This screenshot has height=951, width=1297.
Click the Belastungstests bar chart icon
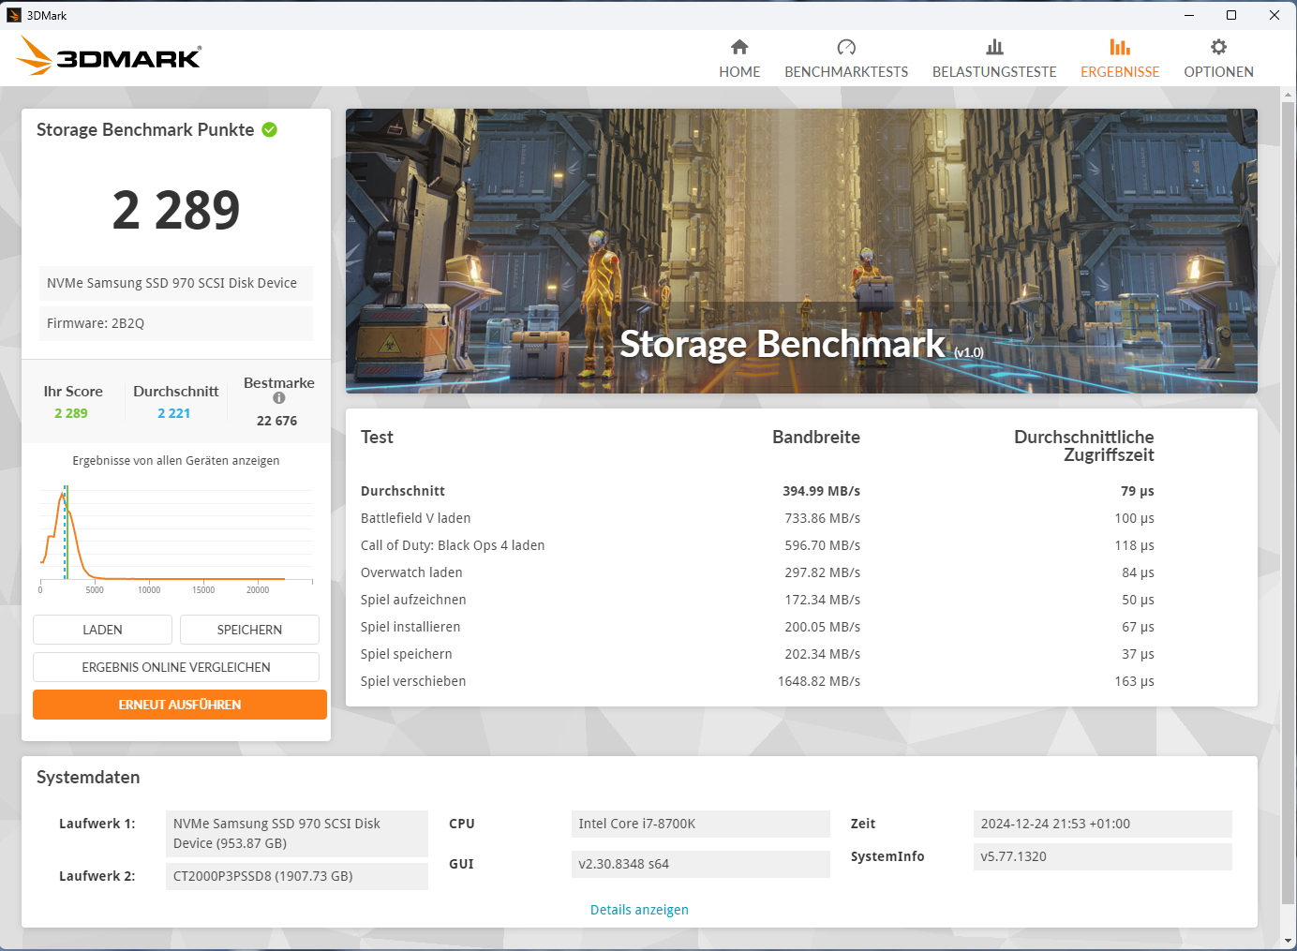click(x=994, y=47)
